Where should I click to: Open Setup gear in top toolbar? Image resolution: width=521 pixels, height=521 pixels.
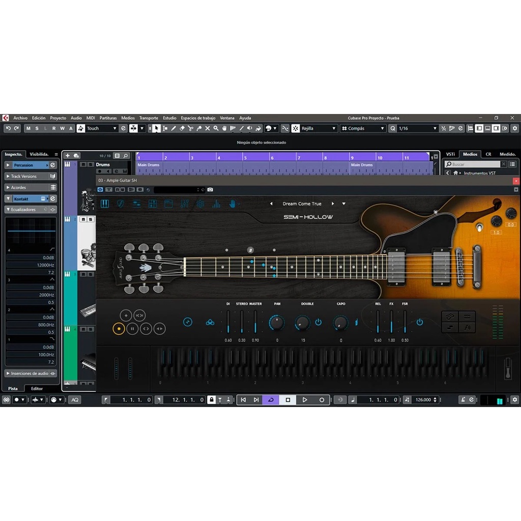tap(515, 128)
